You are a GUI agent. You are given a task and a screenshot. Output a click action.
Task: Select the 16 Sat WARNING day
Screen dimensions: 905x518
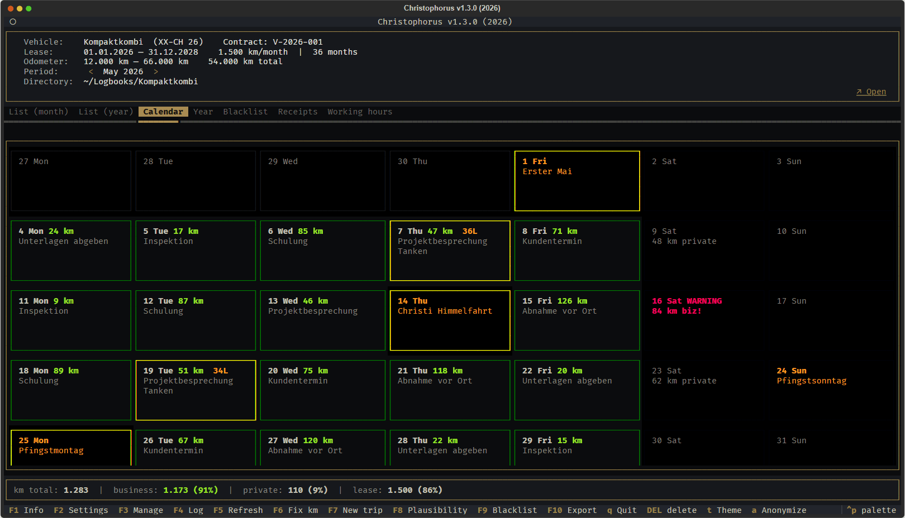click(x=704, y=320)
